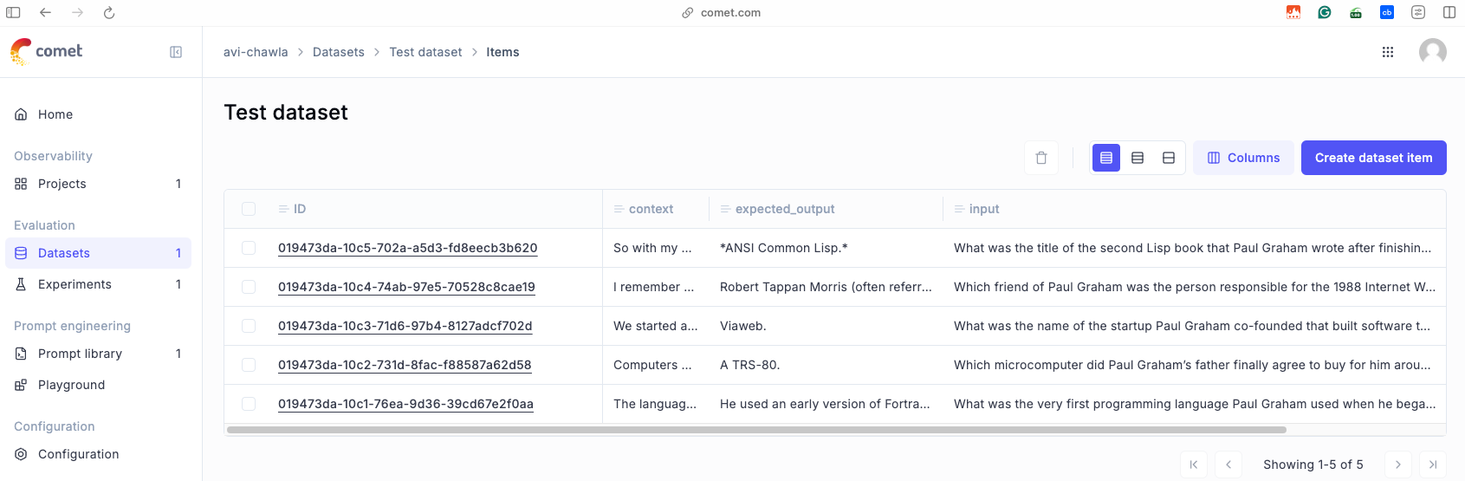This screenshot has height=481, width=1465.
Task: Check the row ending in fd8eecb3b620
Action: tap(249, 248)
